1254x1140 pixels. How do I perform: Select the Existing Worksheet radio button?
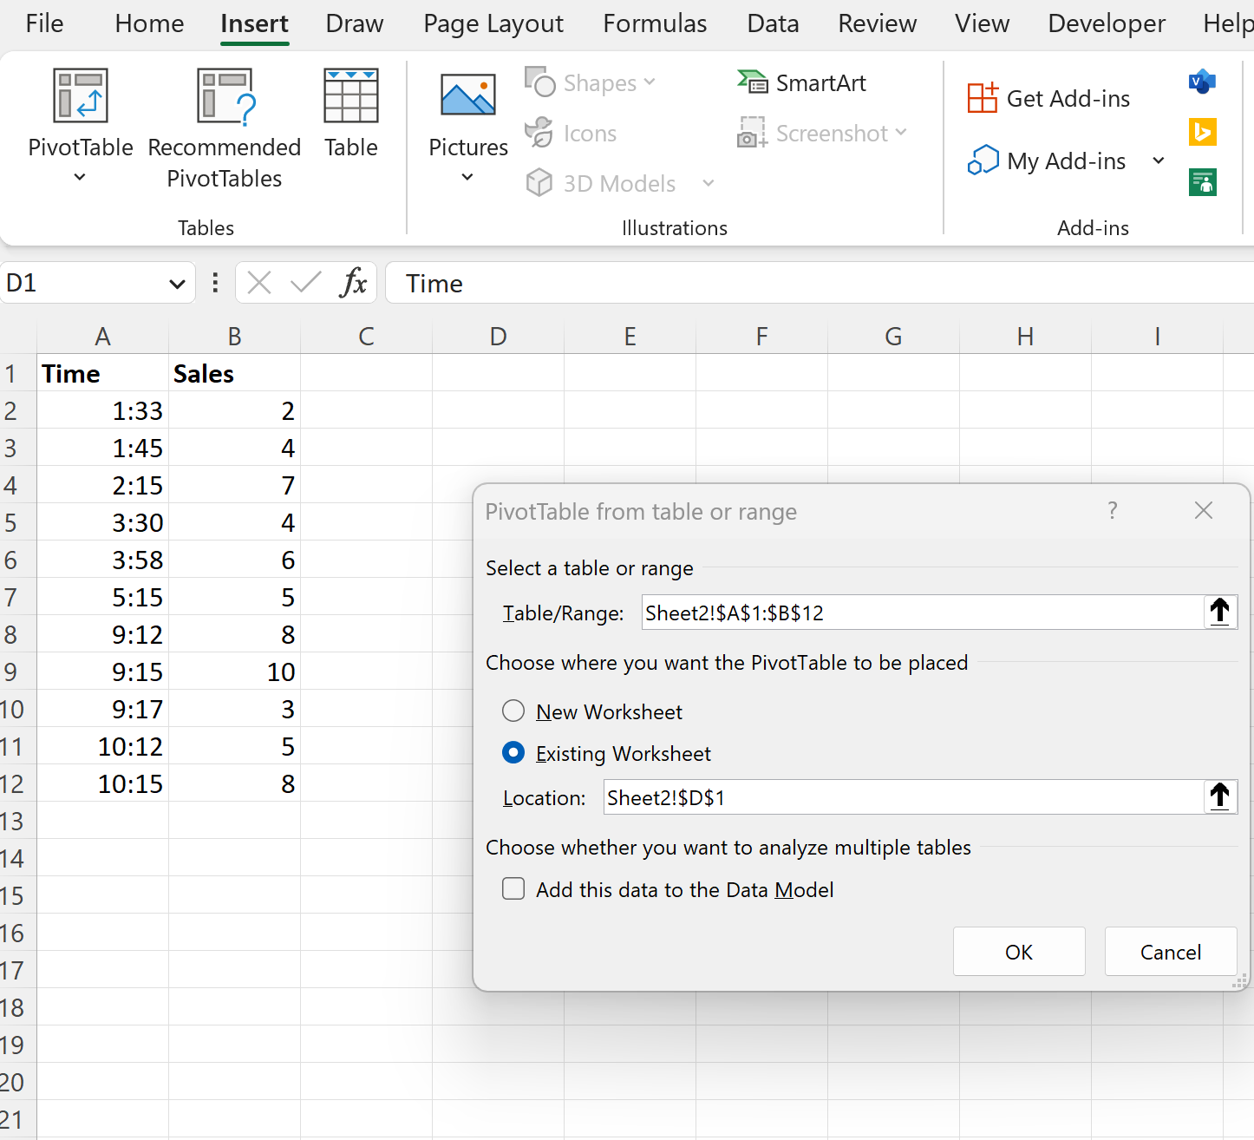(513, 753)
